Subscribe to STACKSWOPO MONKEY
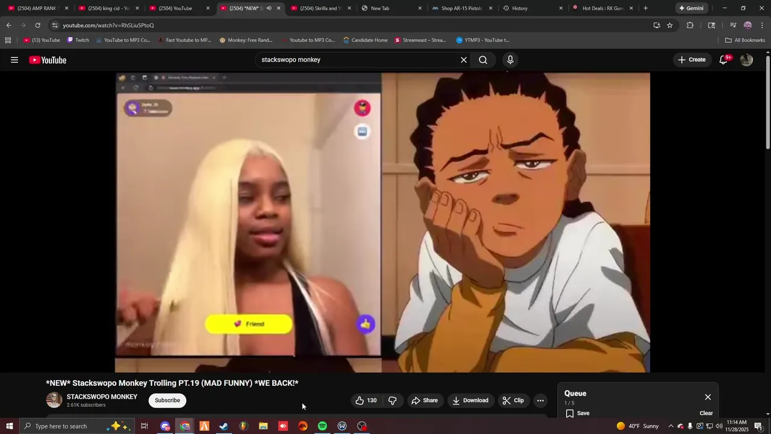 point(167,400)
